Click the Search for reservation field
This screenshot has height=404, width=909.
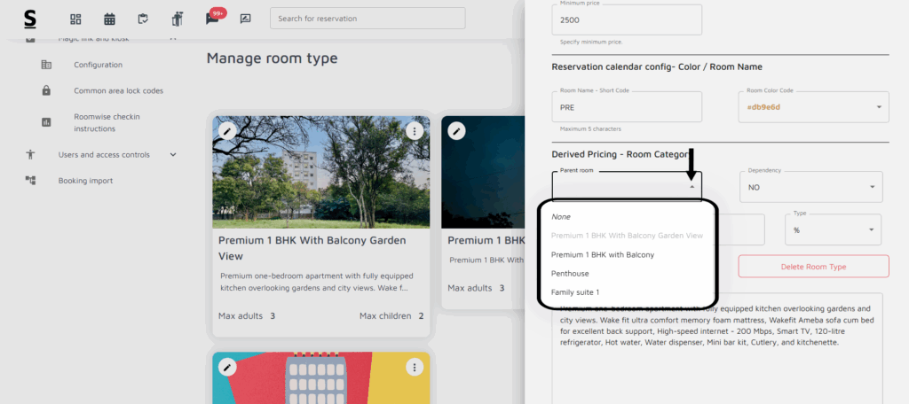click(x=368, y=19)
